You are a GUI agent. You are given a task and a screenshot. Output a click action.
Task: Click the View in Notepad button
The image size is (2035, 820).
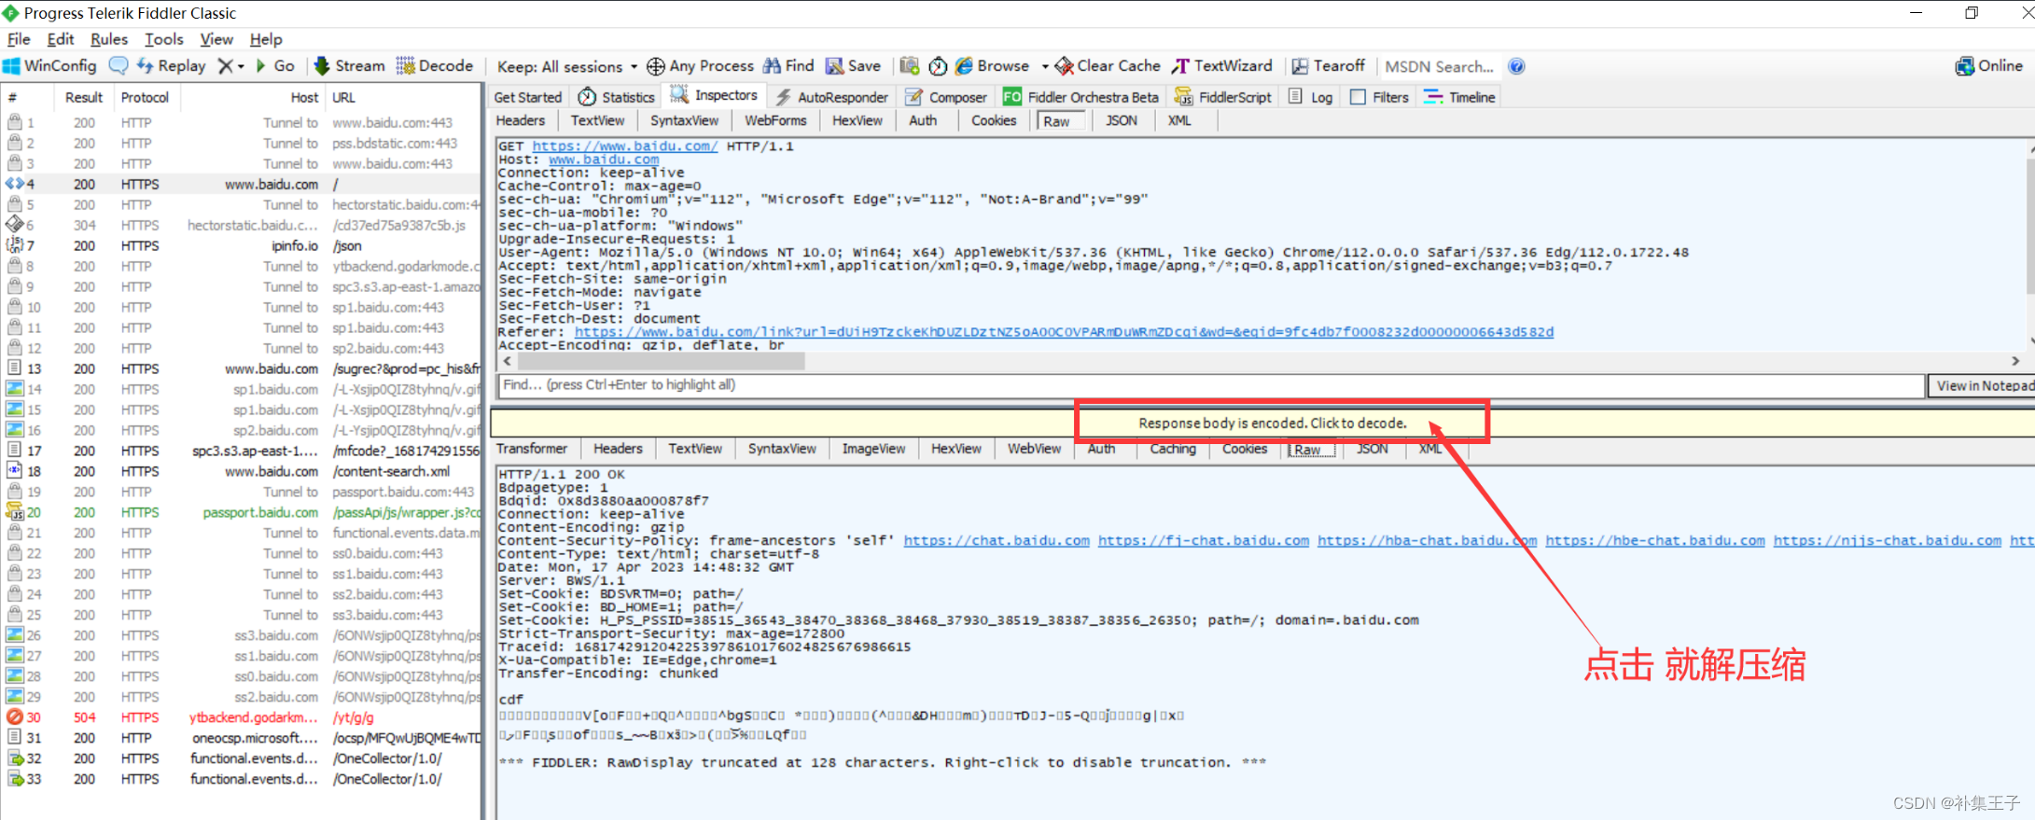click(1982, 385)
